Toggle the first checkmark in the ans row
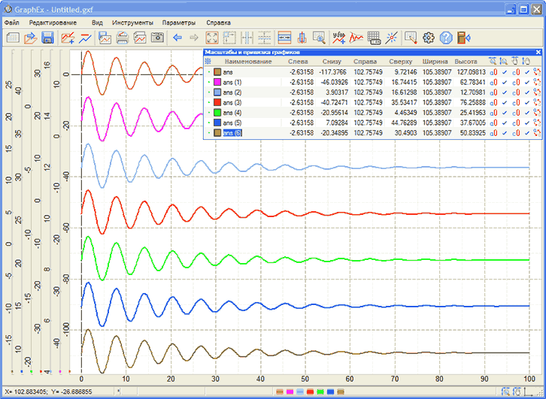Viewport: 546px width, 399px height. click(505, 71)
